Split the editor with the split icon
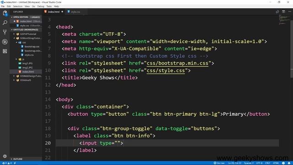The width and height of the screenshot is (293, 165). click(x=283, y=11)
